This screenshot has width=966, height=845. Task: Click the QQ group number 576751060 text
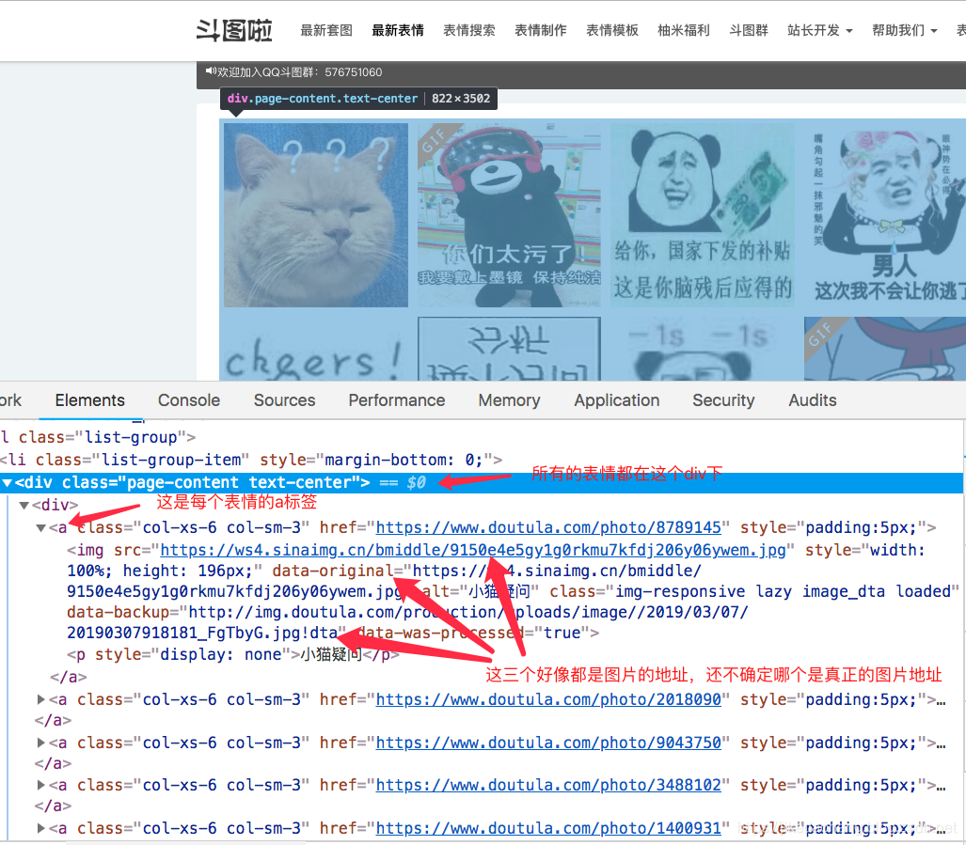pos(353,72)
